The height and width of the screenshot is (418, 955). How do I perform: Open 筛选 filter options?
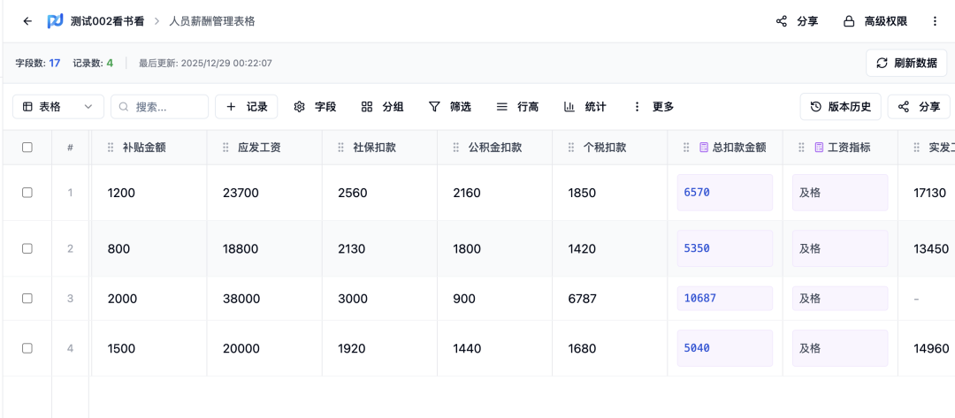[x=450, y=106]
